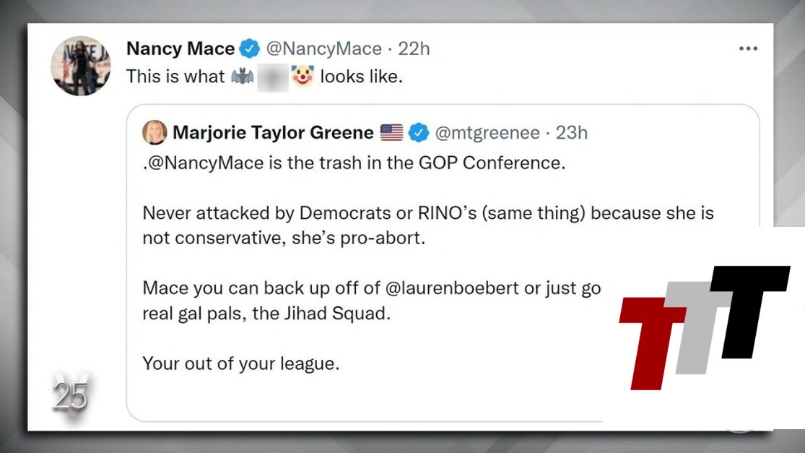Open the @NancyMace handle beside the name
Viewport: 805px width, 453px height.
click(323, 49)
